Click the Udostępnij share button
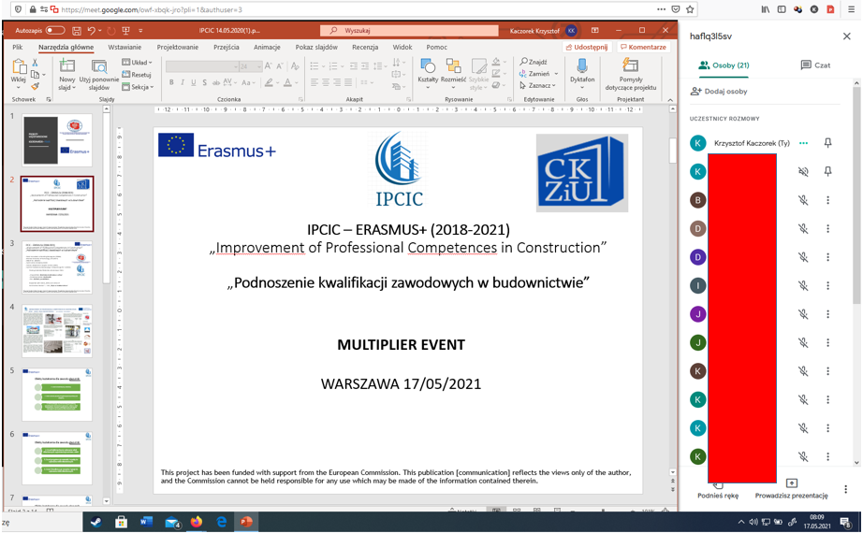The height and width of the screenshot is (533, 863). [x=587, y=48]
